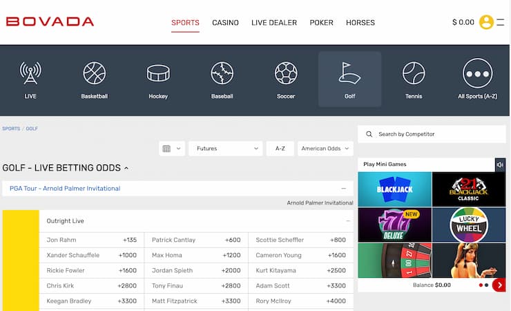Click the red carousel dot
Viewport: 511px width, 311px height.
pyautogui.click(x=481, y=285)
